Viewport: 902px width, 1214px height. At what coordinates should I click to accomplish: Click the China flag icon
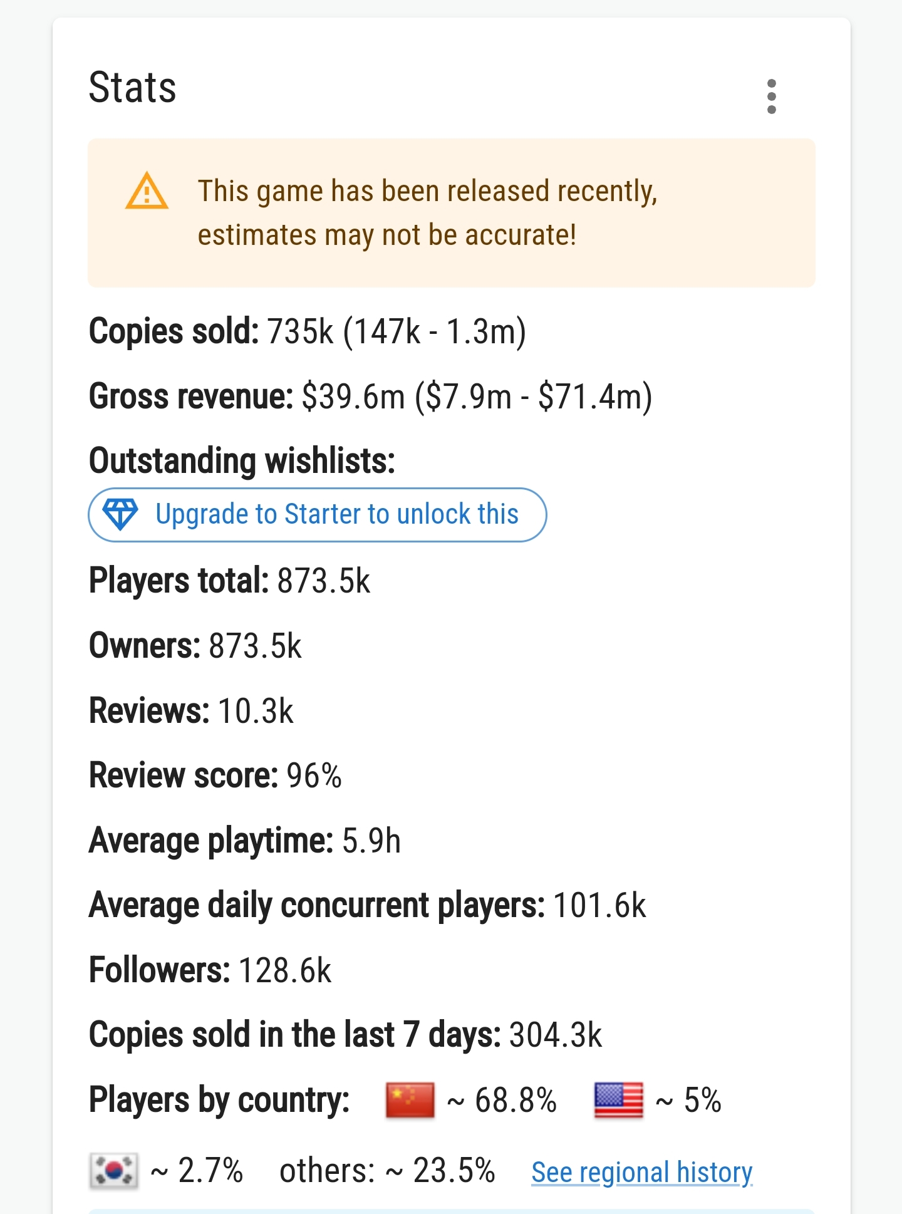tap(410, 1101)
